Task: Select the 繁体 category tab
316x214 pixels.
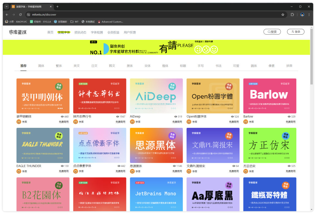Action: pos(59,66)
